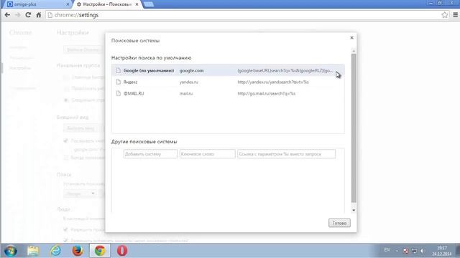Viewport: 460px width, 258px height.
Task: Reload the page with the refresh icon
Action: pyautogui.click(x=28, y=15)
